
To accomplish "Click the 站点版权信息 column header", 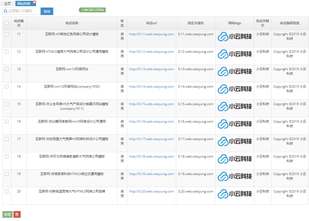I will point(290,23).
